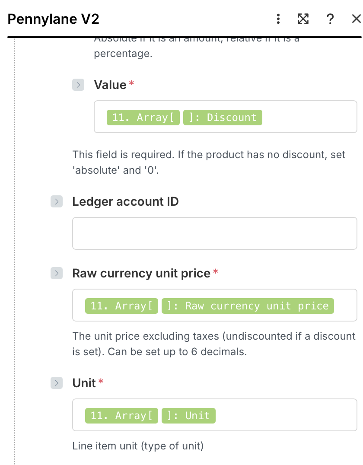
Task: Click the empty Ledger account ID input field
Action: [x=214, y=233]
